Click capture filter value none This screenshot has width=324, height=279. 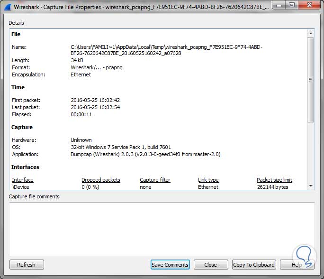[145, 187]
